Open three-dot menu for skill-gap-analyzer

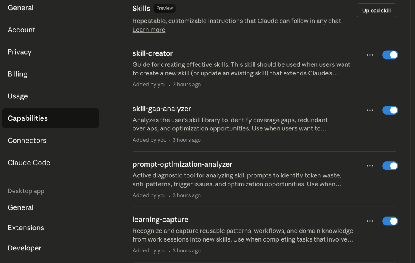tap(370, 110)
